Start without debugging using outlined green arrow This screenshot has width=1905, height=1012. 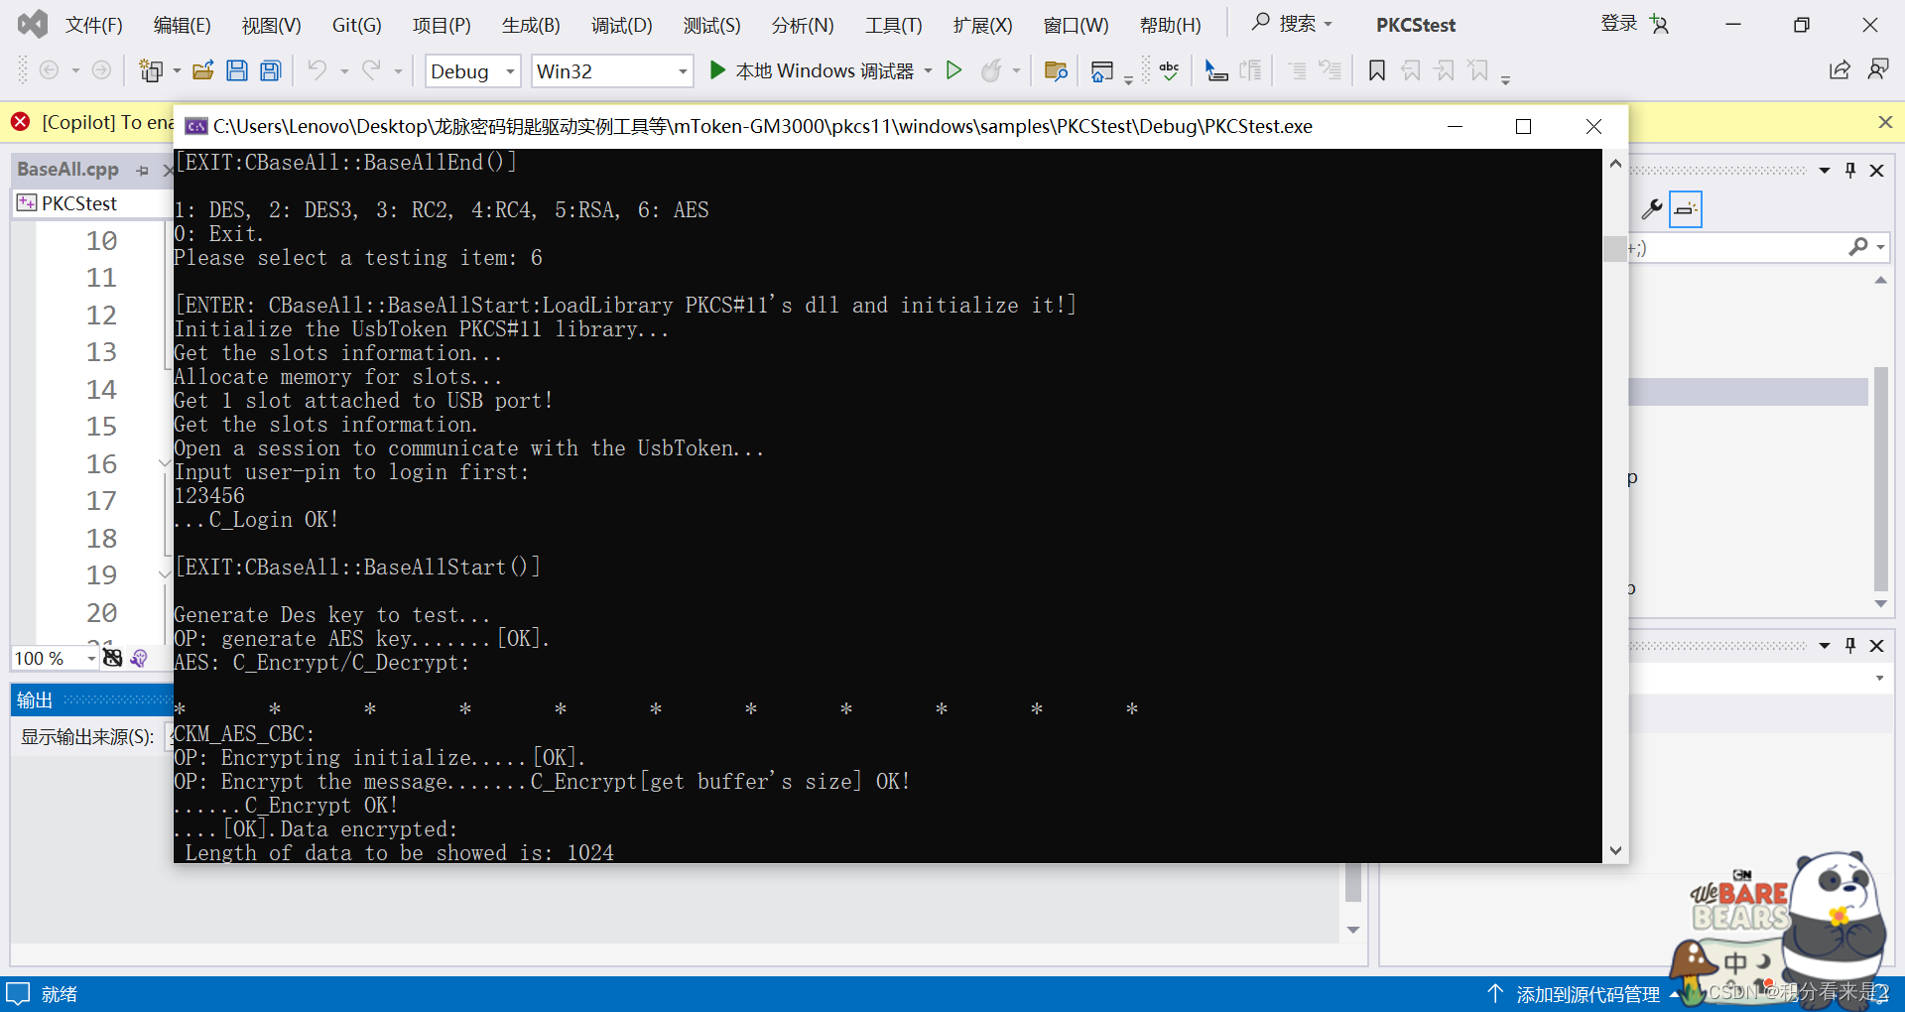953,70
